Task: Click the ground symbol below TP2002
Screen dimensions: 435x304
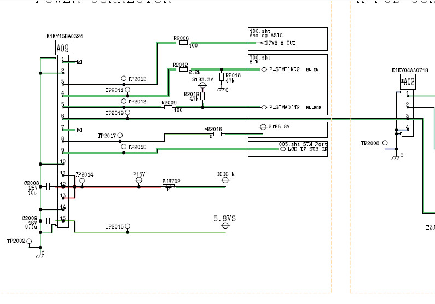Action: [40, 256]
